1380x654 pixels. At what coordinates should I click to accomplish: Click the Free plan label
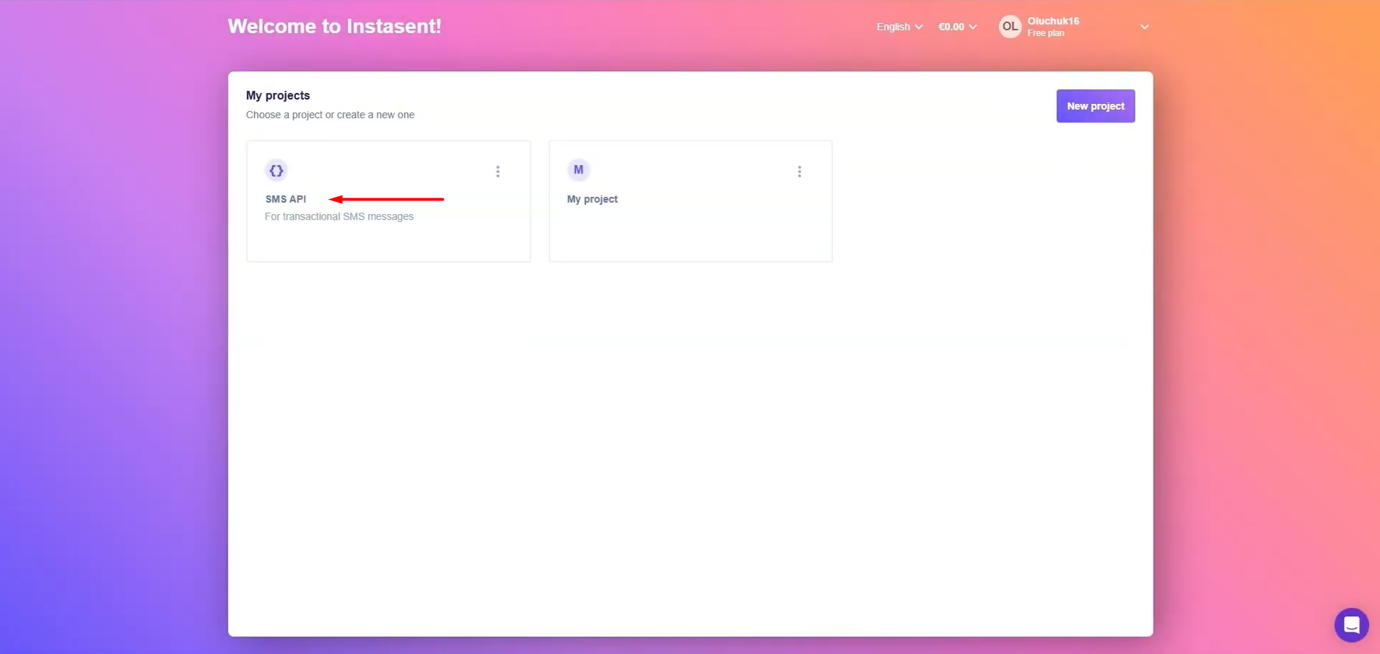(1046, 33)
